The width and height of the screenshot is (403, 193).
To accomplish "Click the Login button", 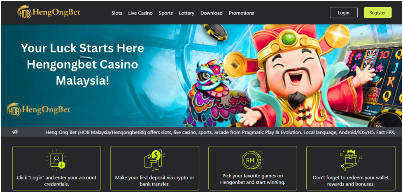I will pyautogui.click(x=344, y=13).
